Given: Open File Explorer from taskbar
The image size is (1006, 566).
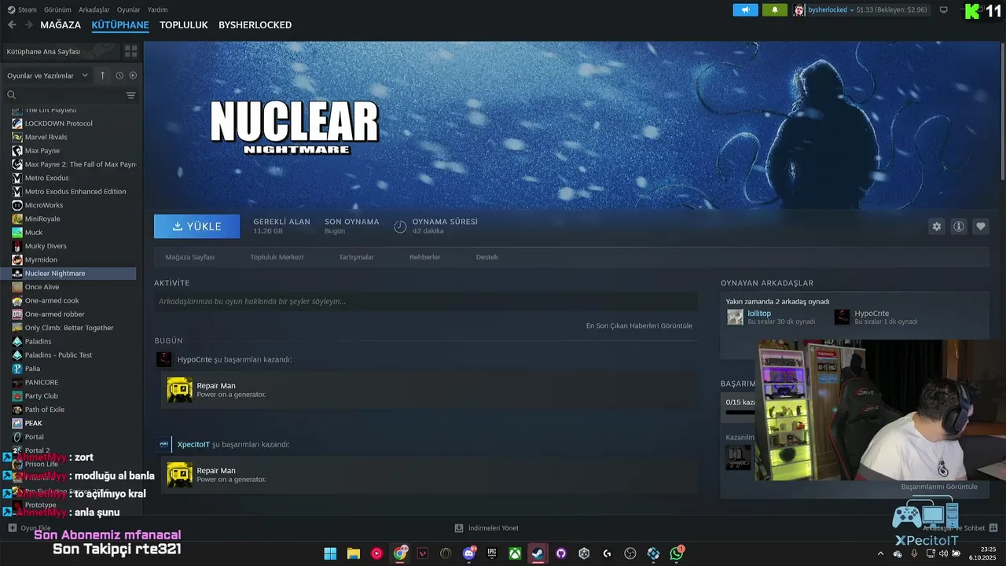Looking at the screenshot, I should click(x=354, y=553).
